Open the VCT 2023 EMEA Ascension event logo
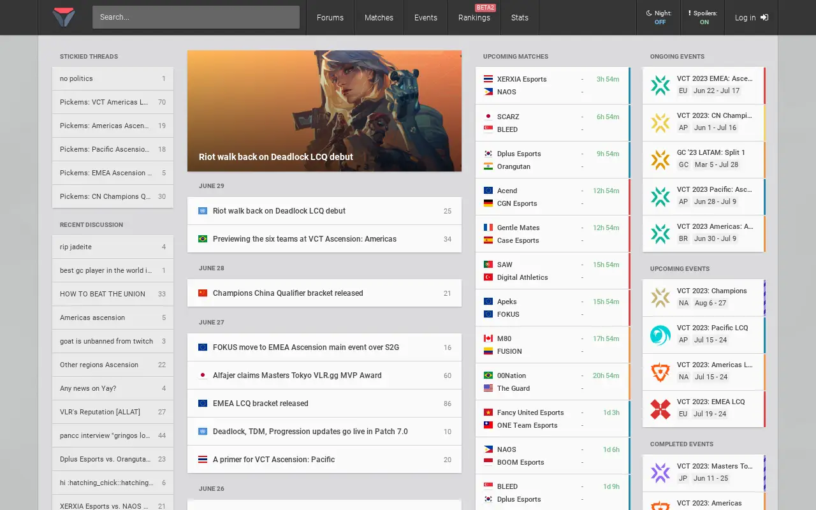Viewport: 816px width, 510px height. tap(660, 85)
